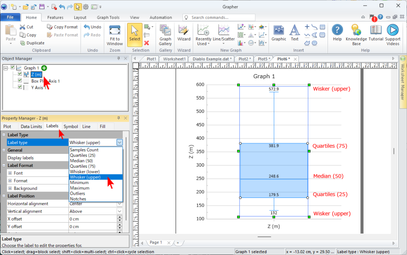Viewport: 407px width, 255px height.
Task: Click the Undo button
Action: click(x=92, y=27)
